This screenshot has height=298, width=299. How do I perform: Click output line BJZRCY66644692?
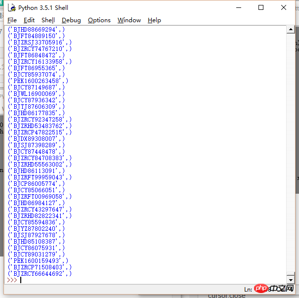[40, 274]
